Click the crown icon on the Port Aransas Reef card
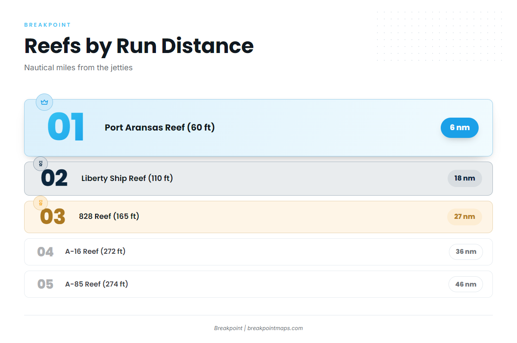 click(44, 102)
